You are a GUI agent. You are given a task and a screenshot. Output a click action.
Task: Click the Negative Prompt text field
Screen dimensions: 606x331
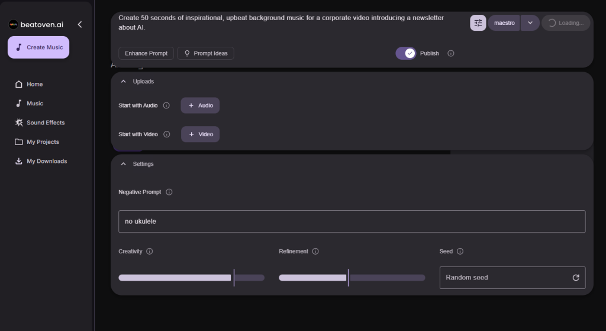click(352, 221)
